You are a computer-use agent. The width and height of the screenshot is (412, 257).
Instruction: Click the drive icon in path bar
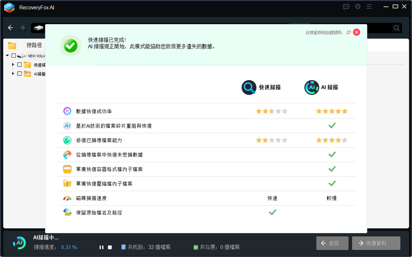coord(38,28)
